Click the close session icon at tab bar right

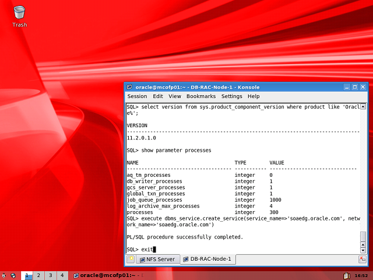[x=363, y=259]
